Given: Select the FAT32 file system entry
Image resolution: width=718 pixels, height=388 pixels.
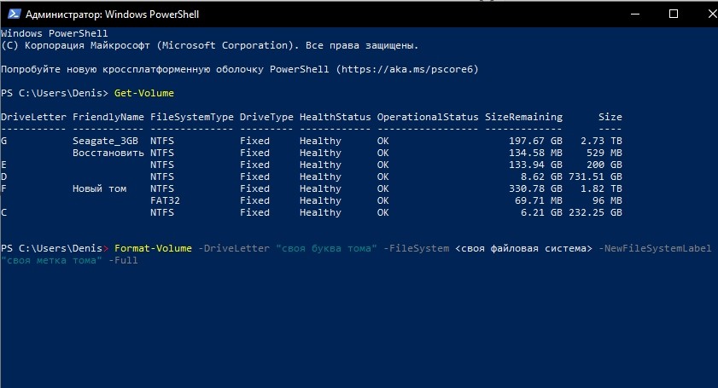Looking at the screenshot, I should [x=166, y=200].
